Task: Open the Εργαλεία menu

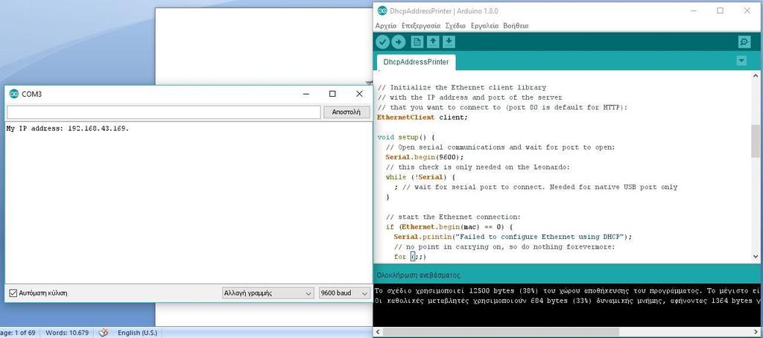Action: click(x=484, y=26)
